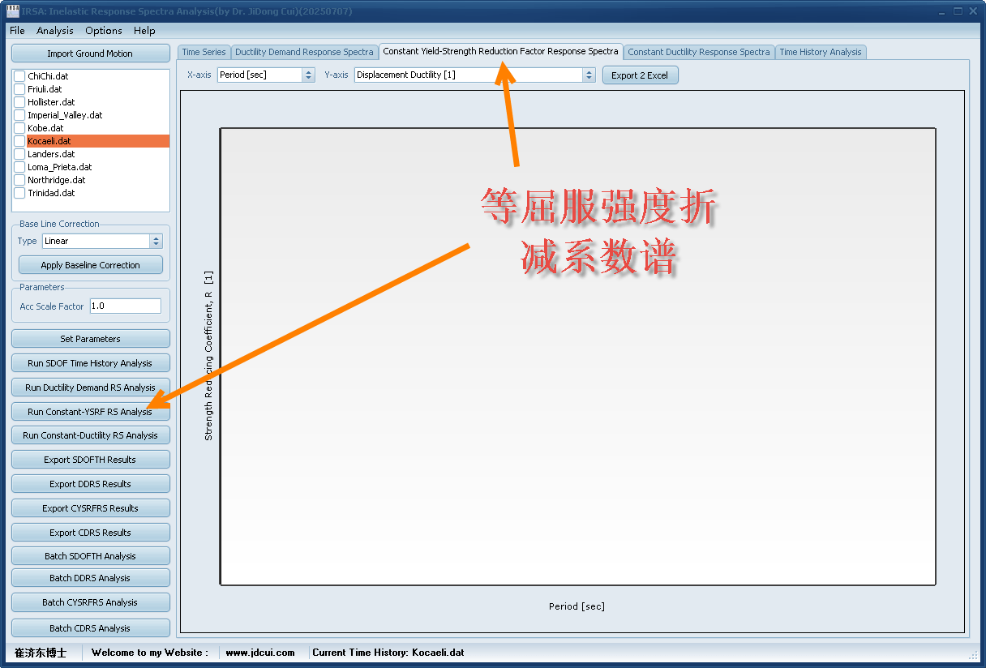Click the Batch CDRS Analysis button
986x668 pixels.
point(90,628)
